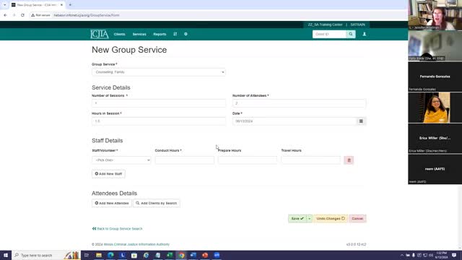Open the user profile icon
The height and width of the screenshot is (260, 462).
(x=365, y=34)
